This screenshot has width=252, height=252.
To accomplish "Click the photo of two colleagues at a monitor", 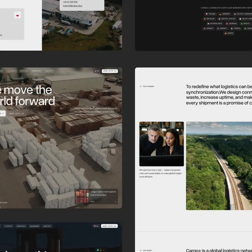I will pyautogui.click(x=161, y=144).
